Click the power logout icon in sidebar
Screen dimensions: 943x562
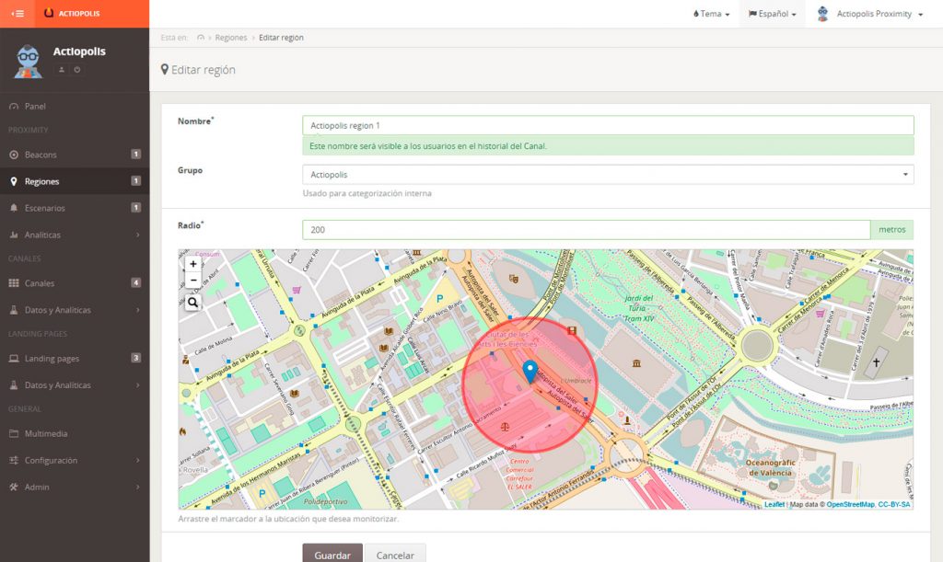[x=77, y=70]
